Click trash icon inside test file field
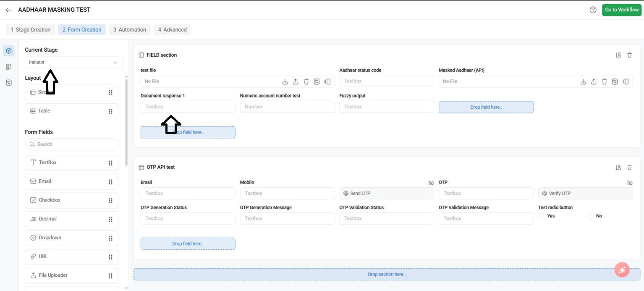This screenshot has height=291, width=644. point(306,81)
